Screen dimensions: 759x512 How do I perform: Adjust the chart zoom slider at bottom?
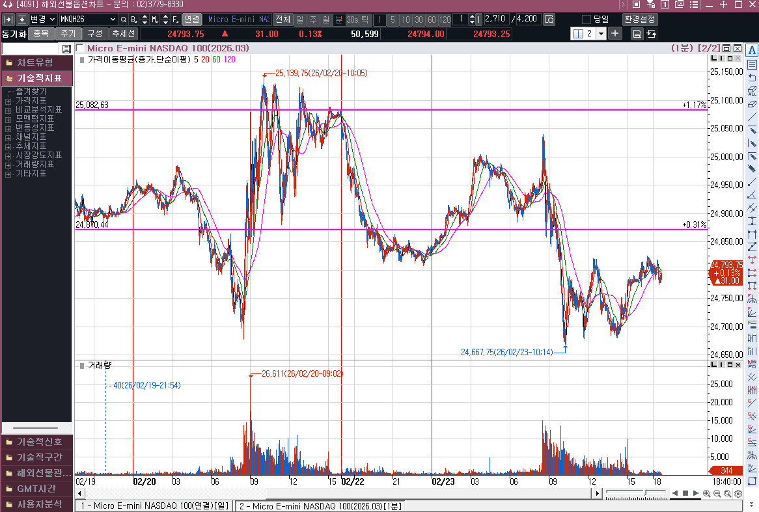click(x=646, y=494)
